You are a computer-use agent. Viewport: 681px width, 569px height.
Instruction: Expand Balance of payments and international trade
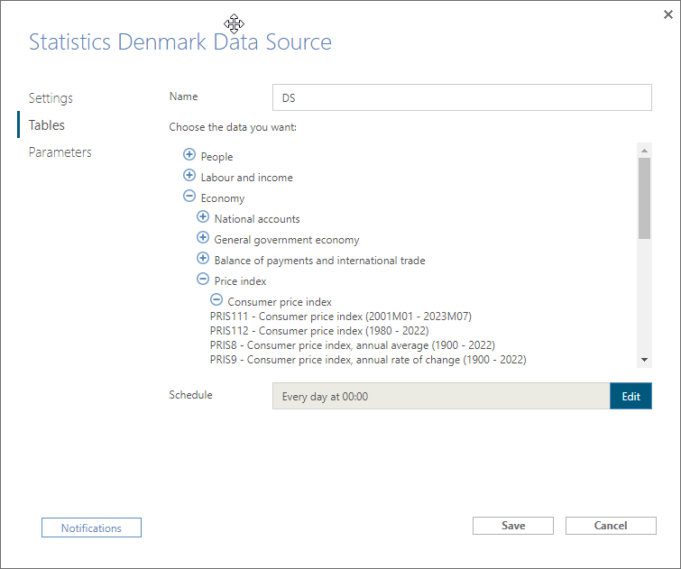tap(203, 259)
